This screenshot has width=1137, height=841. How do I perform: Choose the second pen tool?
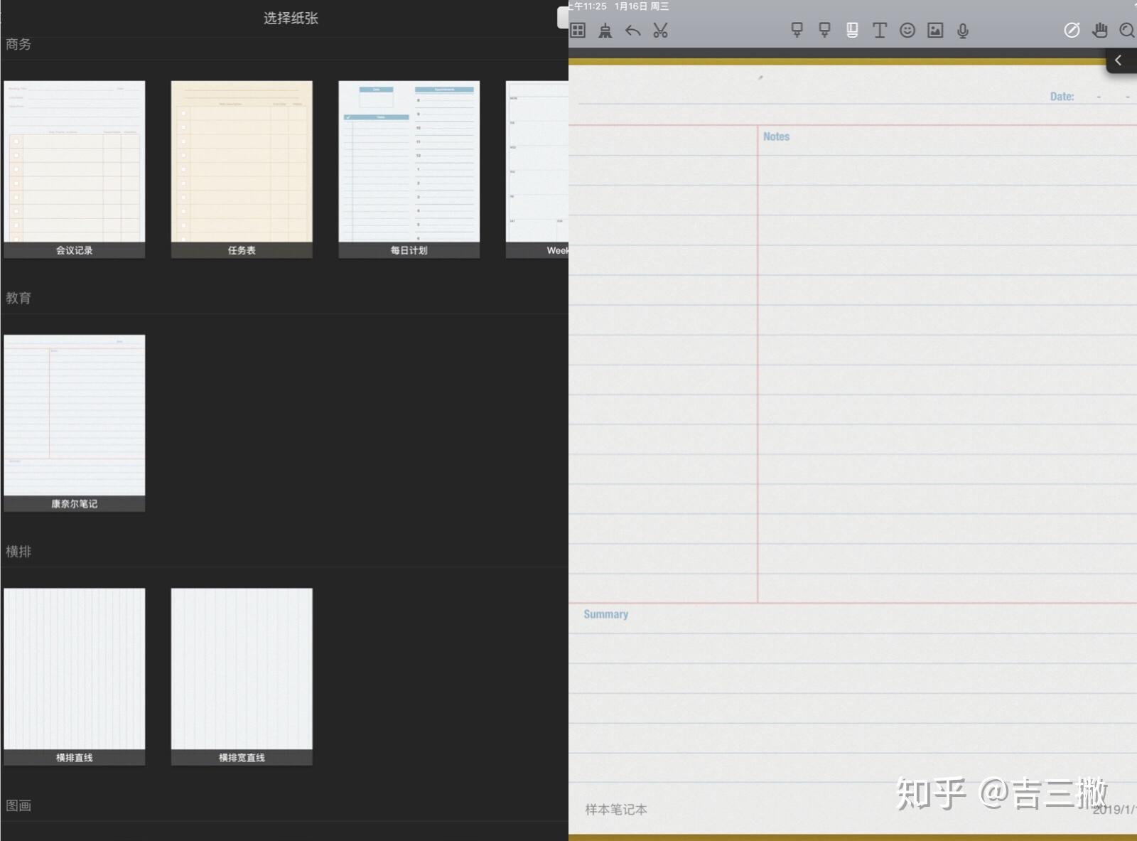(x=824, y=31)
